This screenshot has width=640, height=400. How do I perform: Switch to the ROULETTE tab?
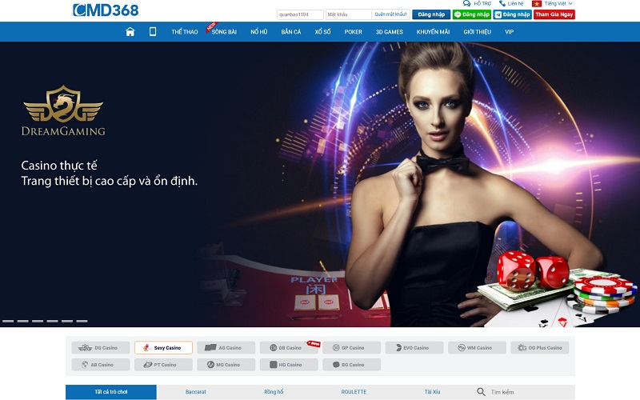(x=354, y=392)
